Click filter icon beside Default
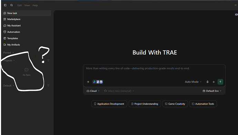Image resolution: width=238 pixels, height=135 pixels. [x=48, y=86]
